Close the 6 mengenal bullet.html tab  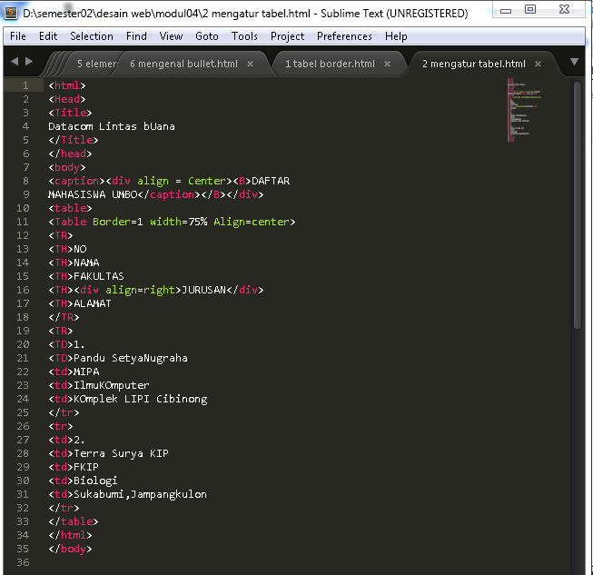pyautogui.click(x=250, y=64)
